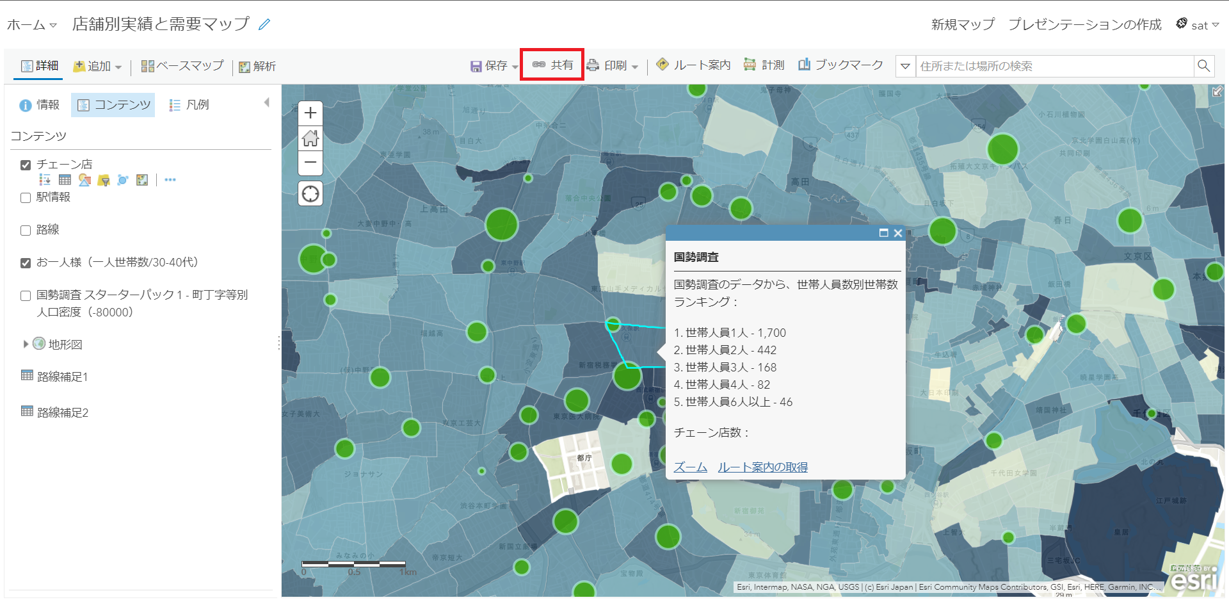Open map in full view icon
1229x600 pixels.
[x=1217, y=92]
